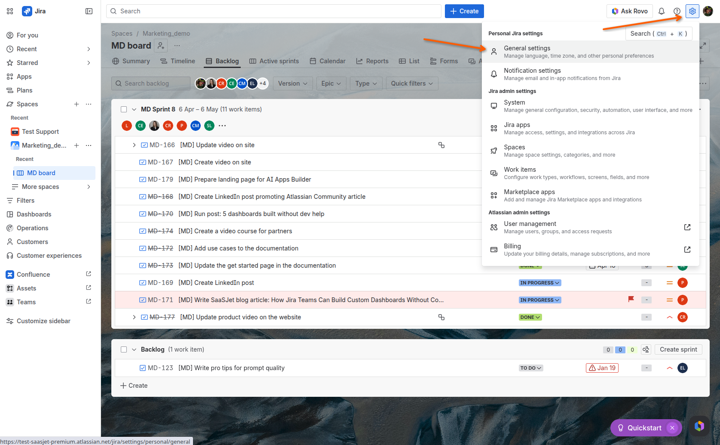The image size is (720, 445).
Task: Open the Version filter dropdown
Action: pyautogui.click(x=293, y=83)
